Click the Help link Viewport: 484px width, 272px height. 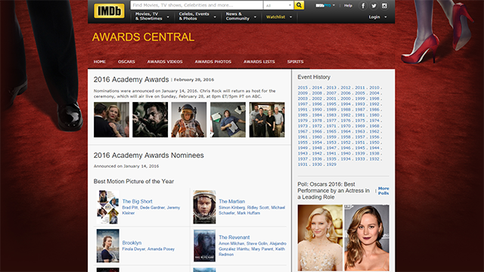tap(348, 5)
